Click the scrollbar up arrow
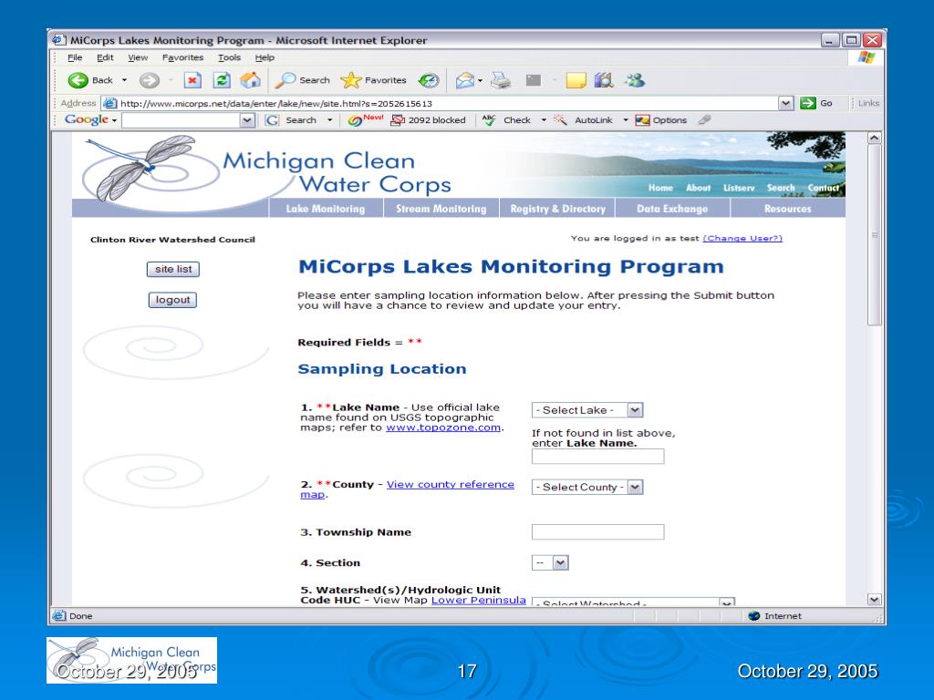934x700 pixels. point(874,139)
